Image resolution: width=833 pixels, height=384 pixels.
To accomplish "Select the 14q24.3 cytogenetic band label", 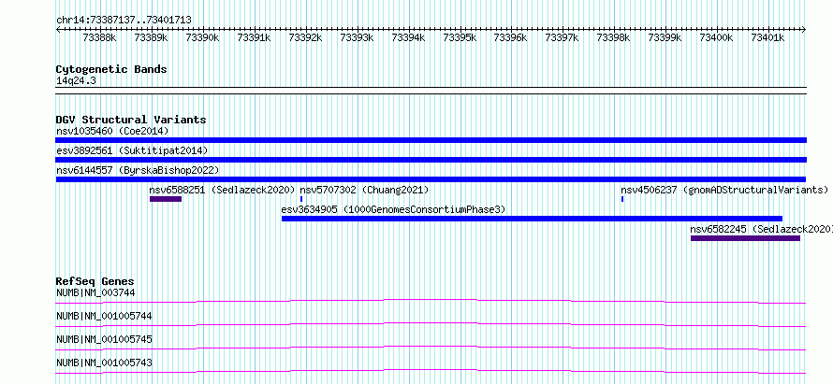I will click(x=76, y=81).
